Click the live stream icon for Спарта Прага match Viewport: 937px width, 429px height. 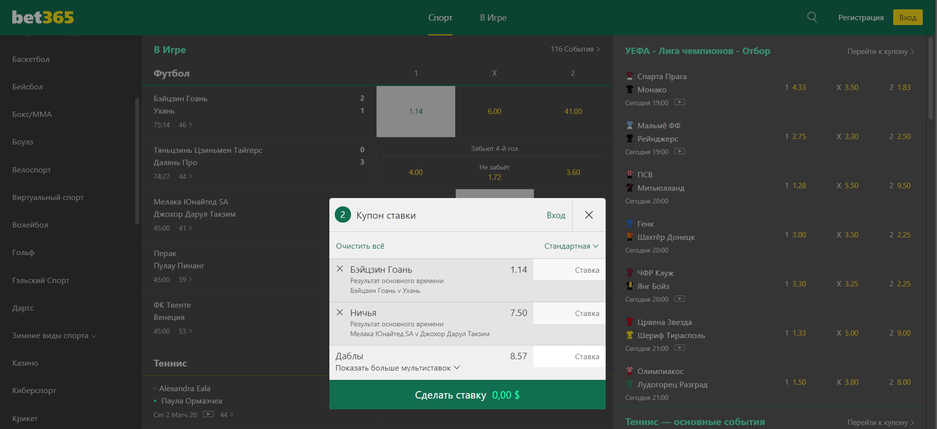click(x=680, y=102)
